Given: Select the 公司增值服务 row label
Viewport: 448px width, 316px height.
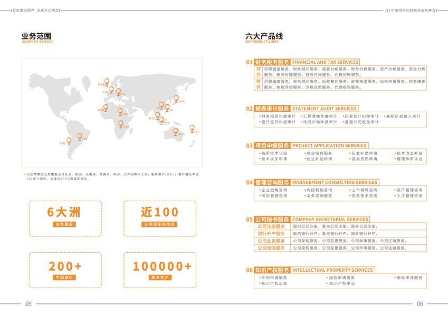Looking at the screenshot, I should click(x=271, y=248).
